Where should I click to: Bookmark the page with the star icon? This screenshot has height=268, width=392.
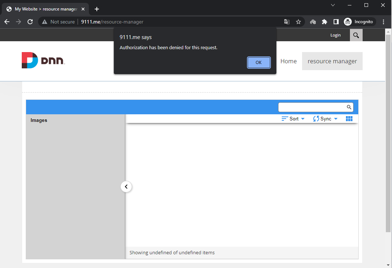coord(298,22)
